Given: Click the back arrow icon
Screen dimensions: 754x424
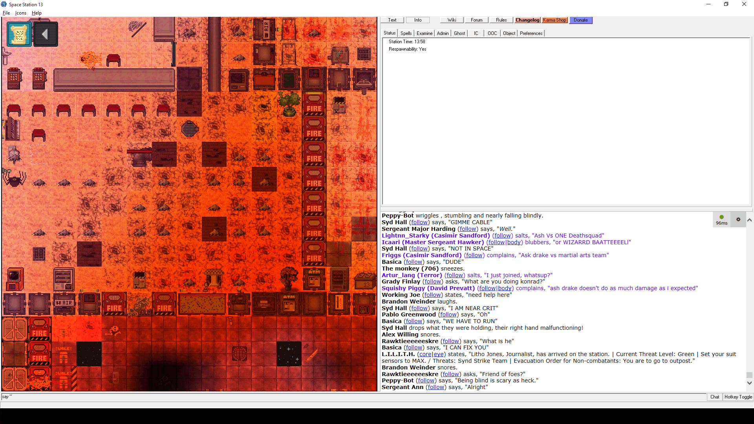Looking at the screenshot, I should [46, 35].
